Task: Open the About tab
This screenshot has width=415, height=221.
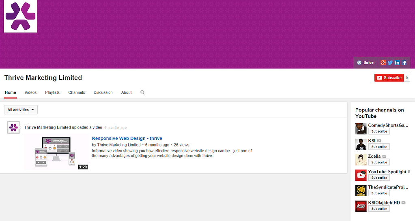Action: point(126,92)
